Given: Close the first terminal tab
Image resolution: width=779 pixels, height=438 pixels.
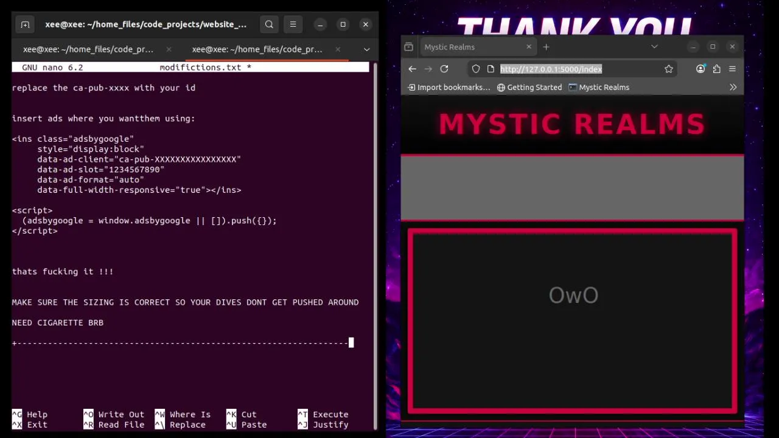Looking at the screenshot, I should [169, 49].
